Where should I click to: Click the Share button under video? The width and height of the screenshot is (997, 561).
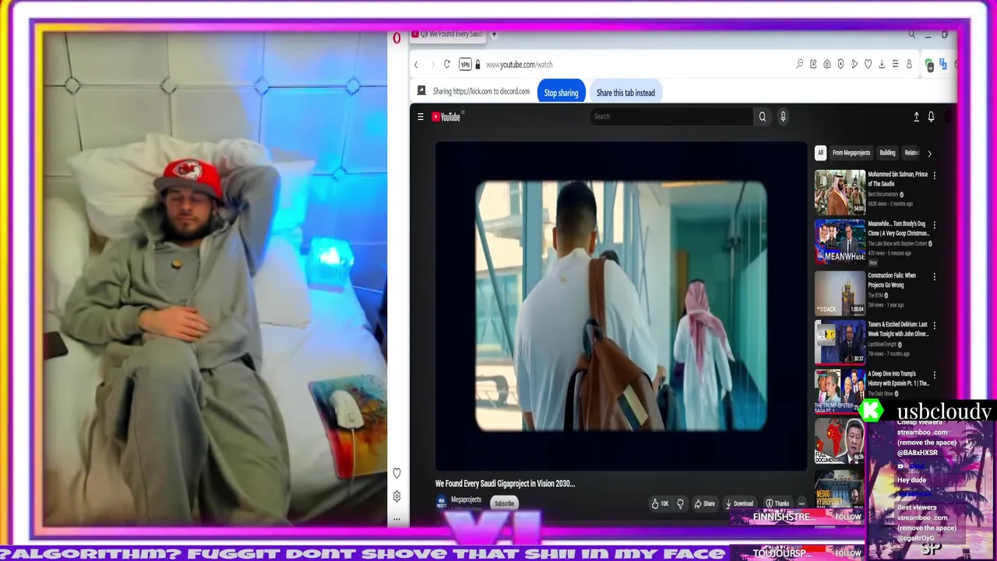point(704,503)
